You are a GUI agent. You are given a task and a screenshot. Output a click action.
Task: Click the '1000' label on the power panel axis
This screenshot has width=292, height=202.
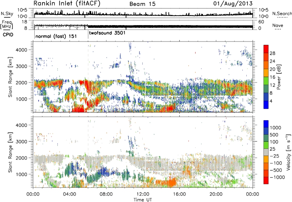coord(22,99)
